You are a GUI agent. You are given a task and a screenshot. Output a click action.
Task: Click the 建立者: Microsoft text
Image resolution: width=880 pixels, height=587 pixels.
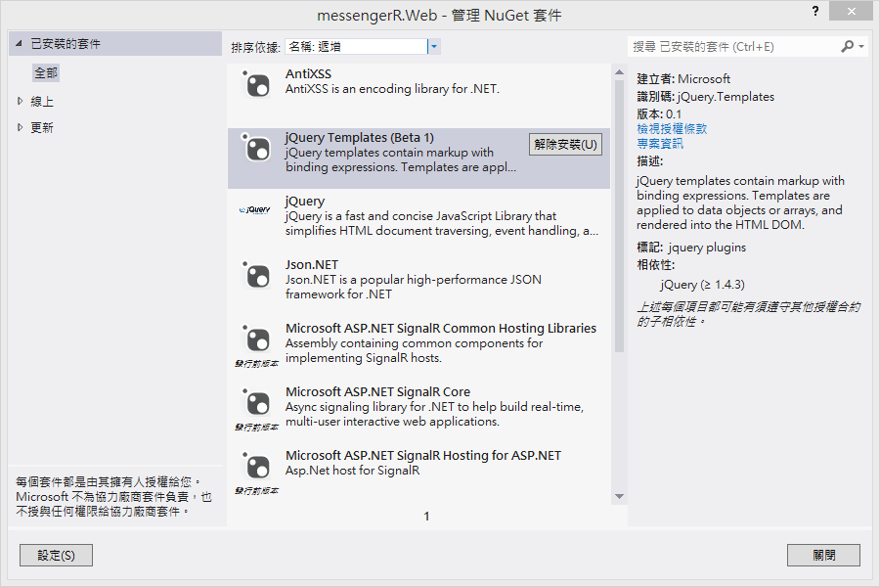pos(683,78)
